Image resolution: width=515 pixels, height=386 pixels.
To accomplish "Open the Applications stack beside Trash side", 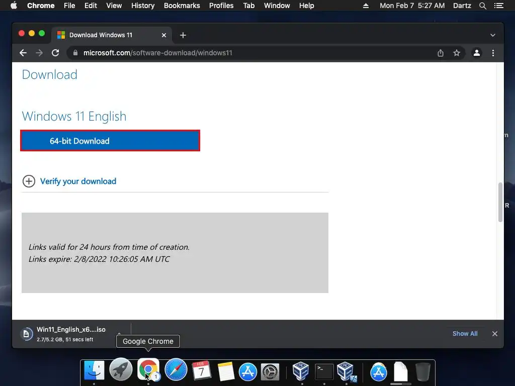I will (x=379, y=371).
